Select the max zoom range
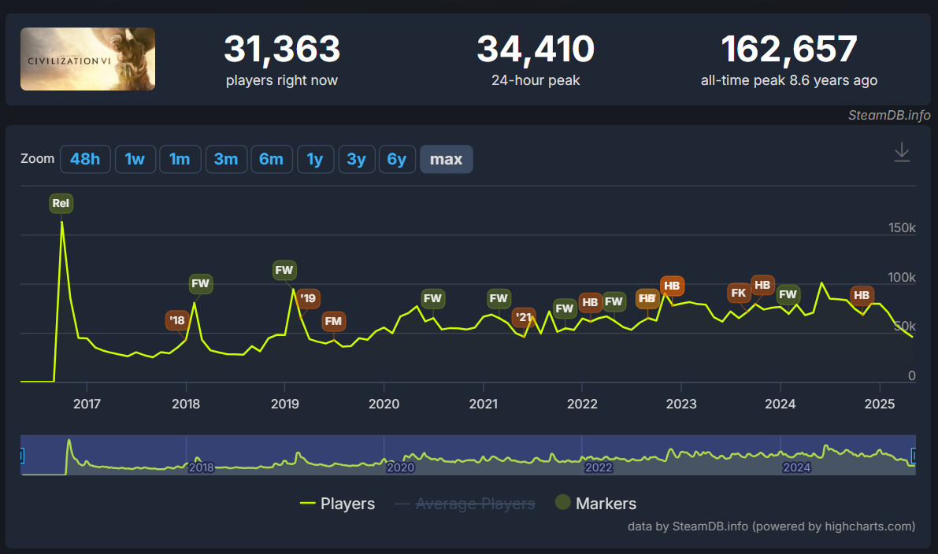 click(x=447, y=159)
